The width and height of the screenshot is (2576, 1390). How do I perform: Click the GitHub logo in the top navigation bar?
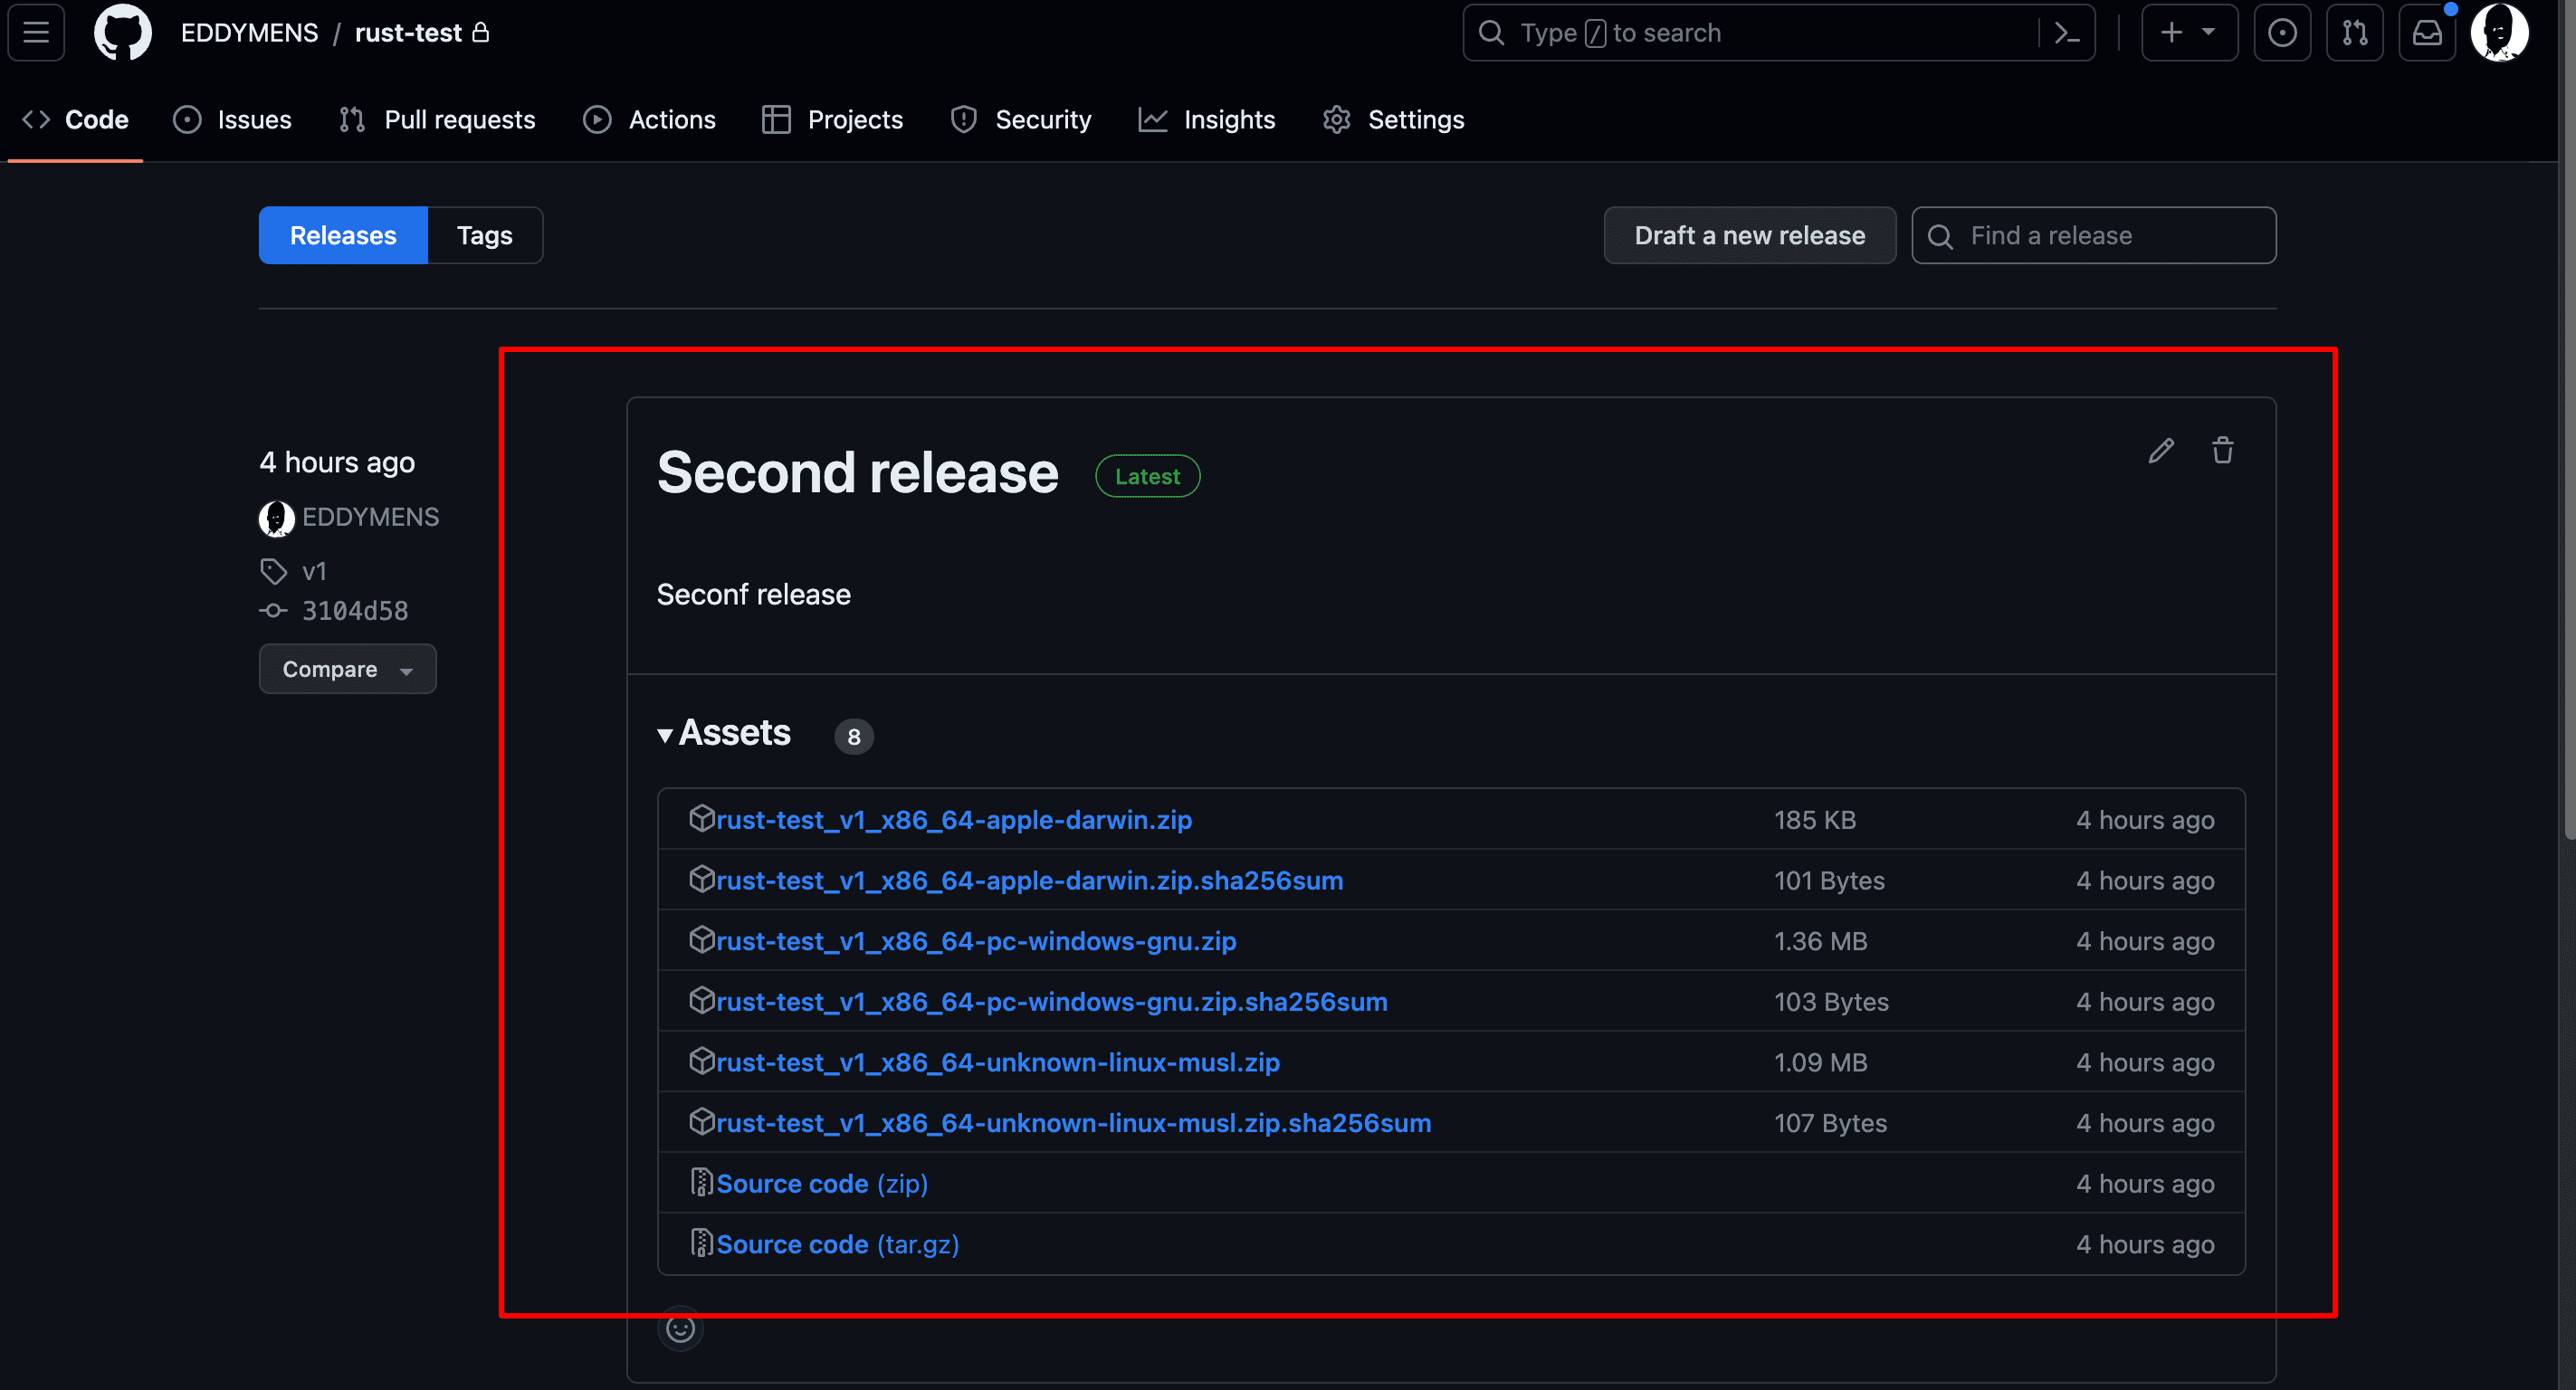[x=121, y=33]
